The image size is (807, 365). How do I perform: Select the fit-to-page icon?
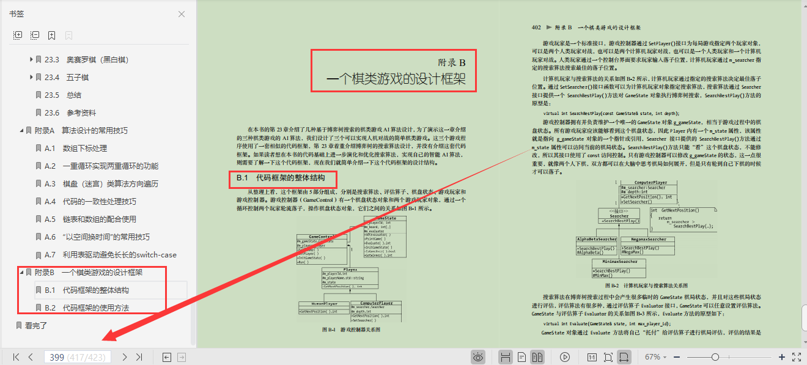(x=608, y=356)
